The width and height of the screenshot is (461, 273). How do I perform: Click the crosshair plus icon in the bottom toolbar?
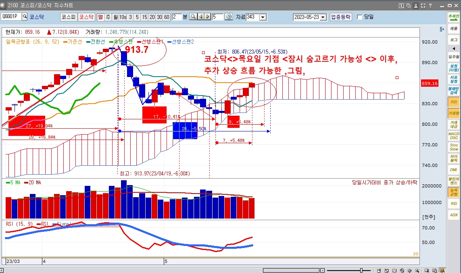point(409,270)
